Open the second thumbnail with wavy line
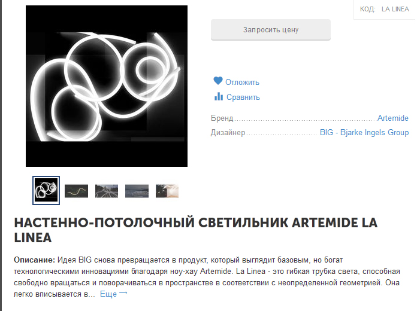 [76, 191]
